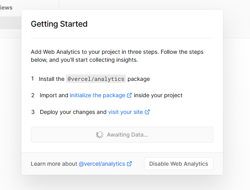The image size is (250, 190).
Task: Click step number 2 beside "Import and"
Action: [x=33, y=95]
